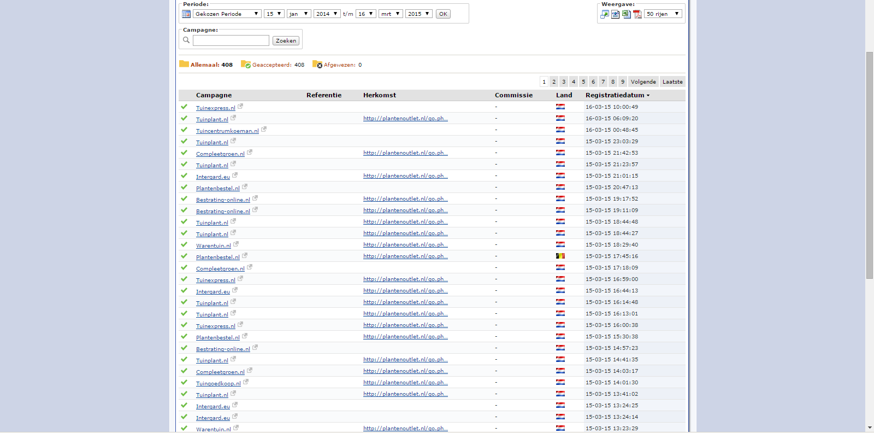874x433 pixels.
Task: Open Compleetgroen.nl link on row 15-03-15 17:18:09
Action: pyautogui.click(x=220, y=268)
